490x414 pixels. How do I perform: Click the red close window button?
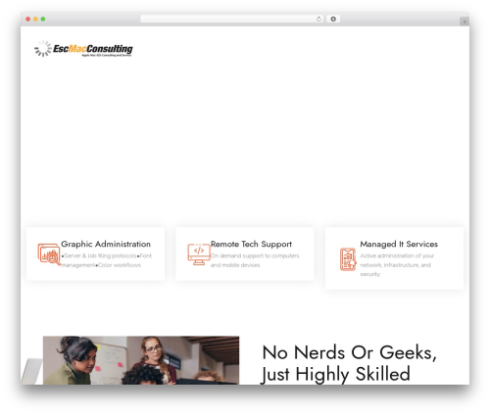click(x=28, y=20)
